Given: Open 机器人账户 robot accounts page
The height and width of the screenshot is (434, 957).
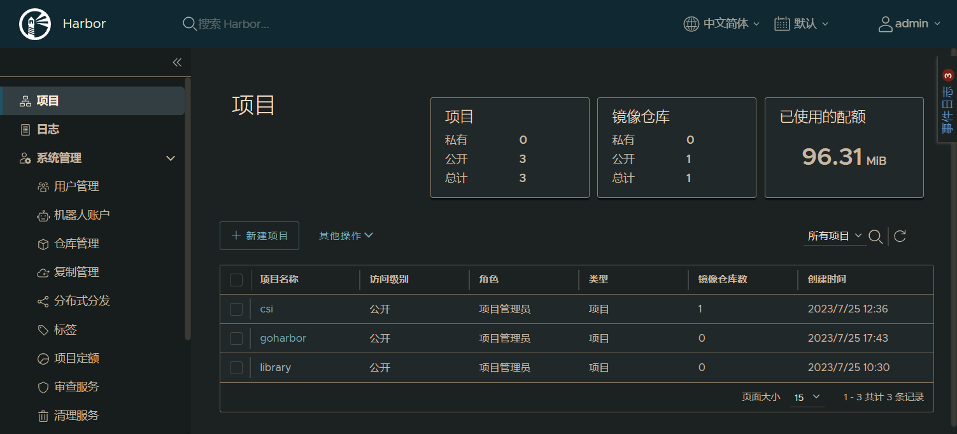Looking at the screenshot, I should pyautogui.click(x=82, y=215).
